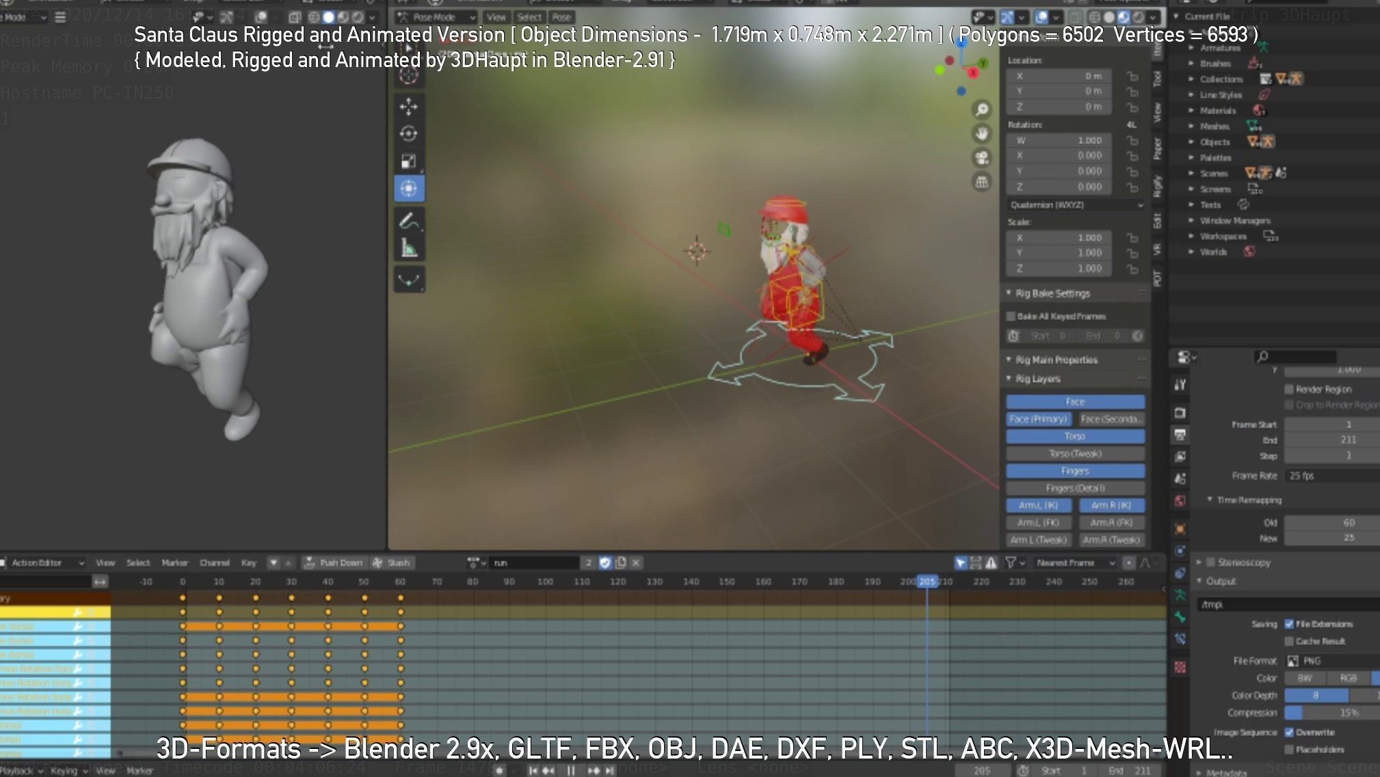The width and height of the screenshot is (1380, 777).
Task: Click the zoom magnifier viewport gizmo
Action: tap(982, 109)
